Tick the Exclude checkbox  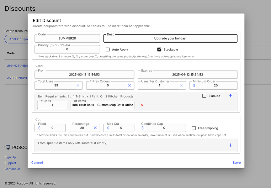[x=204, y=96]
